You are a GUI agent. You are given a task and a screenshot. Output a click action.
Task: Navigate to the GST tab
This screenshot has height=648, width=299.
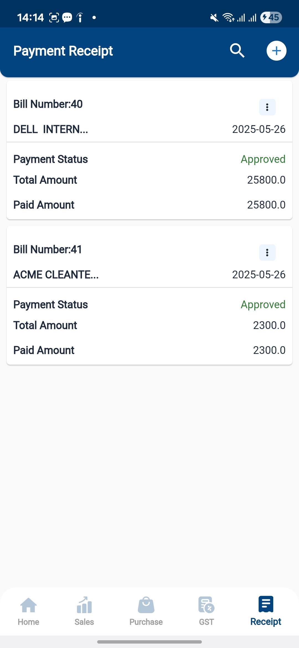pos(207,611)
